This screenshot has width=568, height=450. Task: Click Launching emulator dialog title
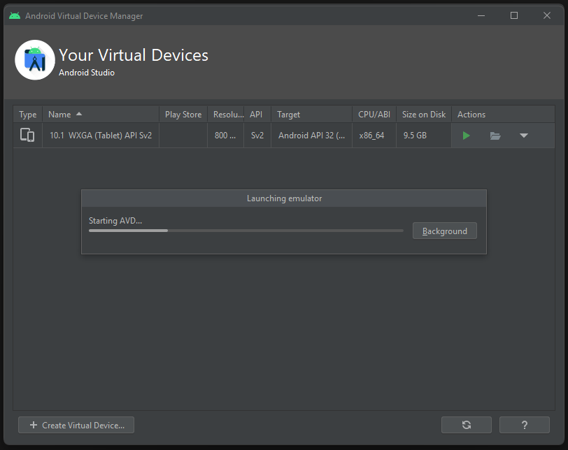284,198
